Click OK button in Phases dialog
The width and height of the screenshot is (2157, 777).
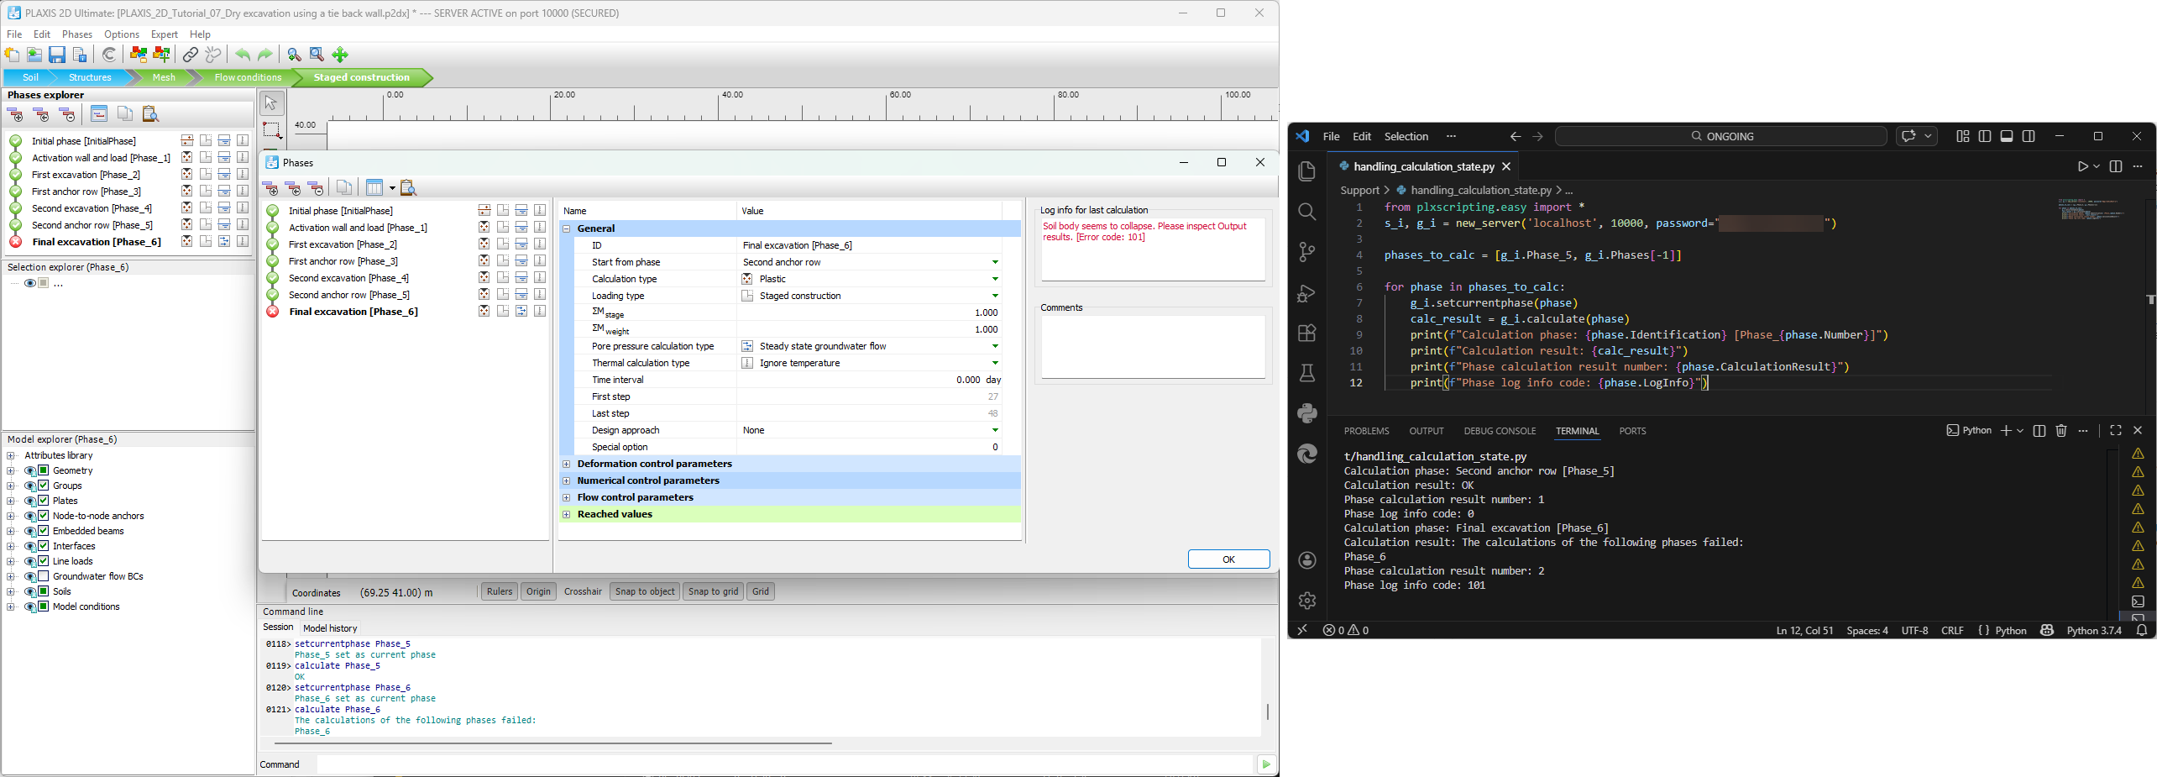(1228, 559)
